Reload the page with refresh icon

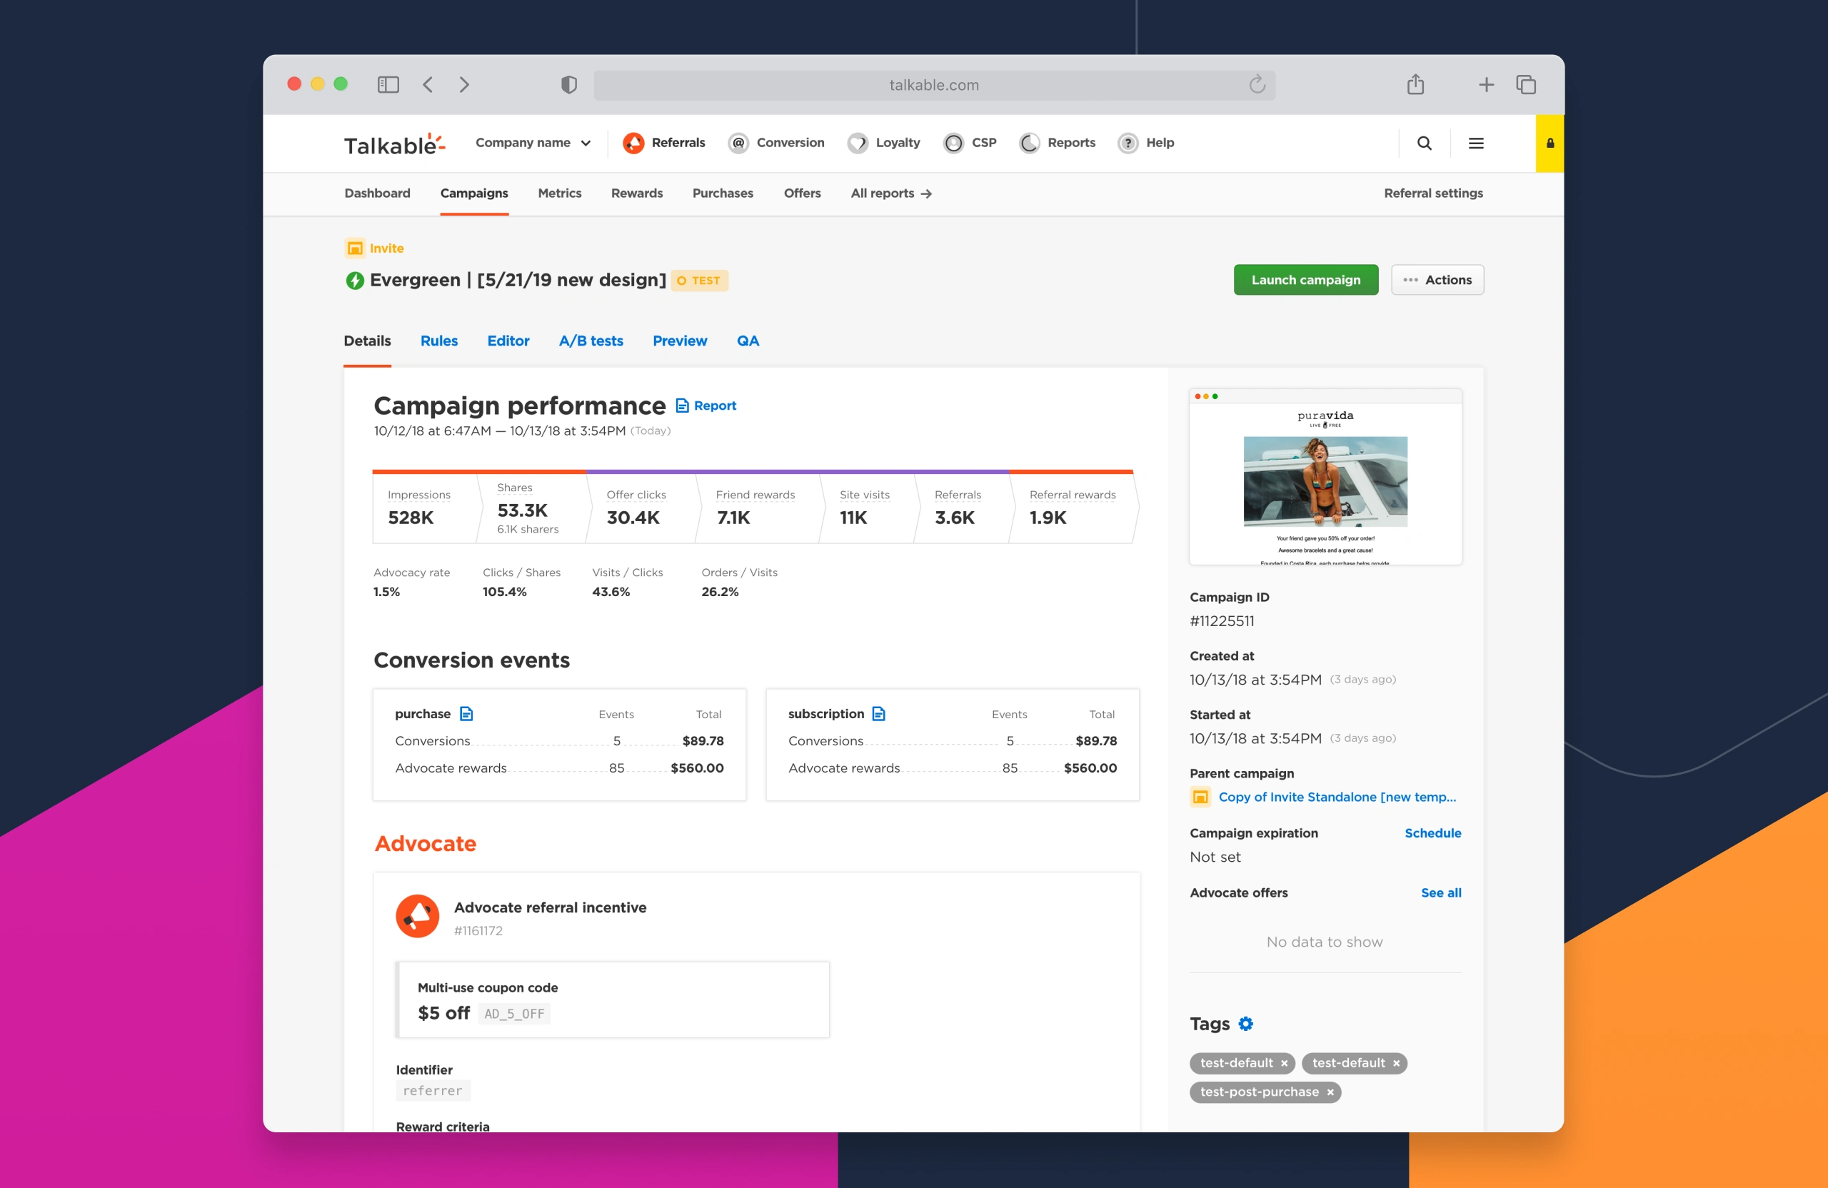coord(1257,84)
